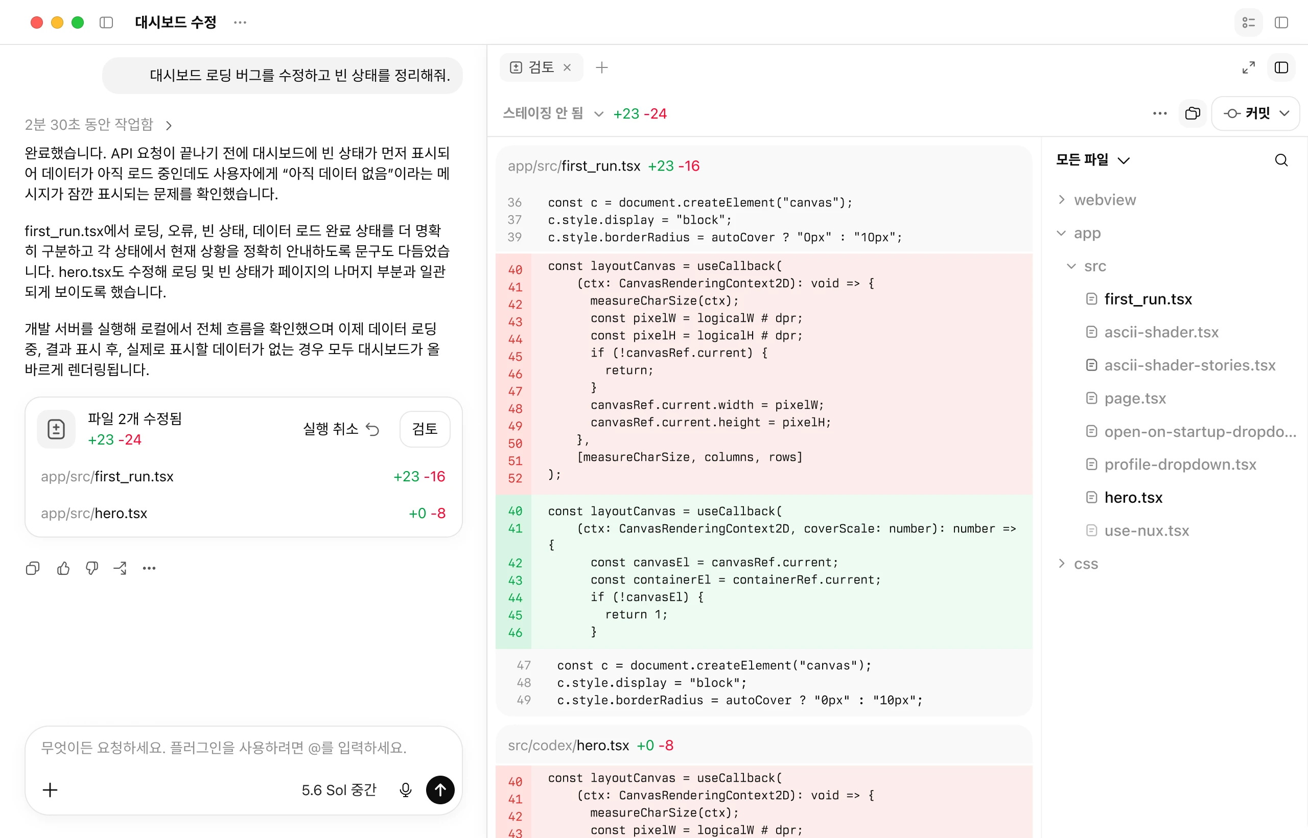
Task: Add a new tab with the plus icon
Action: 601,67
